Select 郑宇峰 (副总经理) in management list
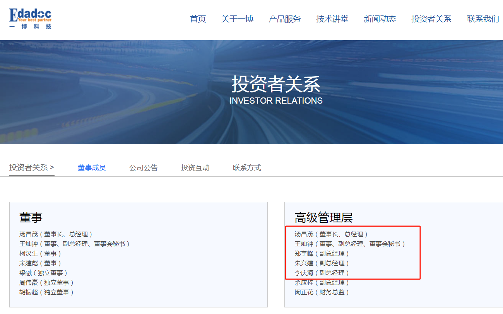 [x=322, y=254]
